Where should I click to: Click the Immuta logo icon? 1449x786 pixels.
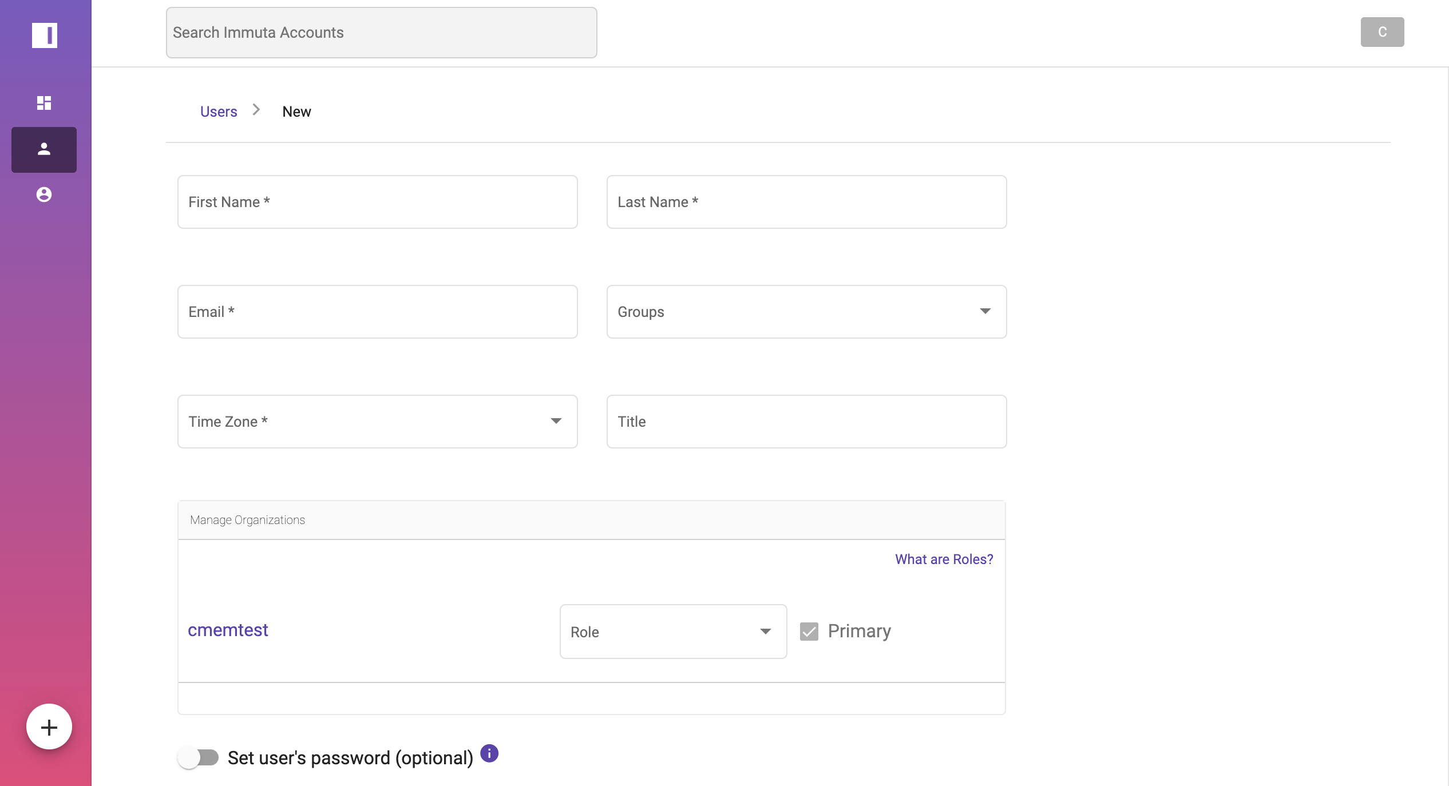[x=45, y=35]
